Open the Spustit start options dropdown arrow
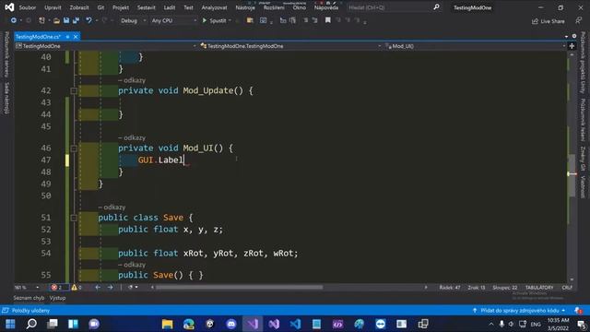This screenshot has width=590, height=332. point(230,20)
